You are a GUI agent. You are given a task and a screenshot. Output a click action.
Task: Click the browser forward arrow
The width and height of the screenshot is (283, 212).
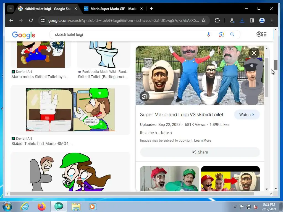click(x=21, y=20)
